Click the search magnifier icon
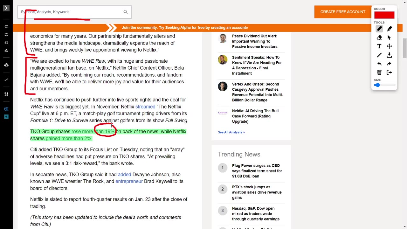 125,12
